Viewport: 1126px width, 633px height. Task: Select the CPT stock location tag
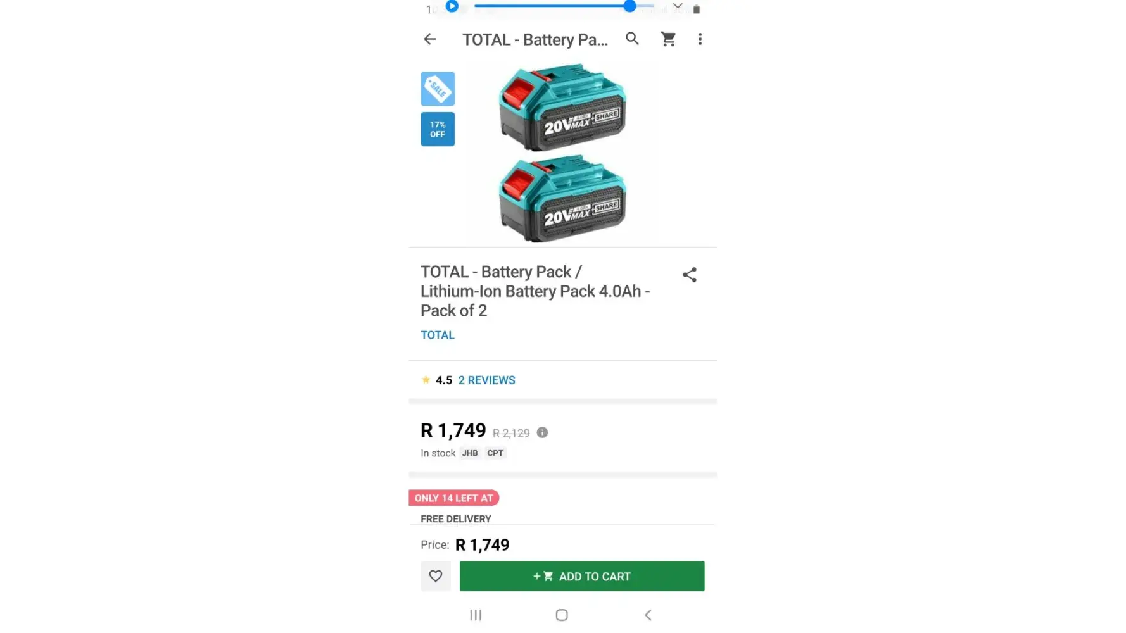(x=495, y=453)
